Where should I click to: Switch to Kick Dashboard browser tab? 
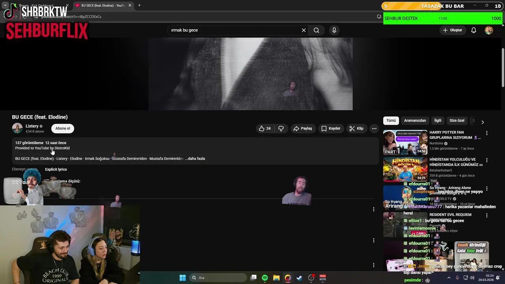(40, 6)
